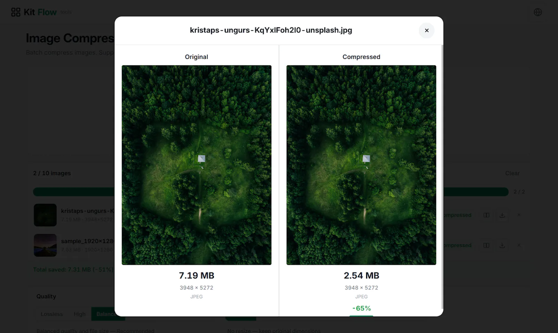
Task: Click the Quality section label
Action: pos(46,296)
